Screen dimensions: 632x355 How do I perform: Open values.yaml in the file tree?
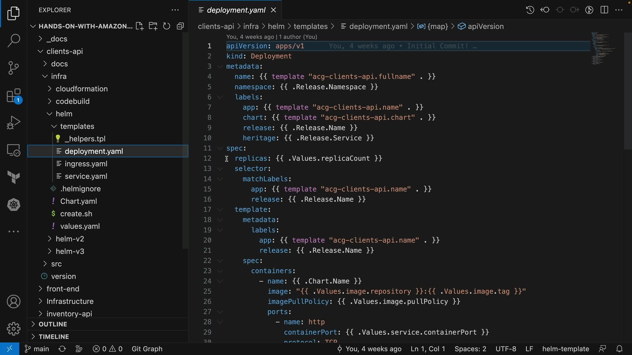tap(80, 226)
